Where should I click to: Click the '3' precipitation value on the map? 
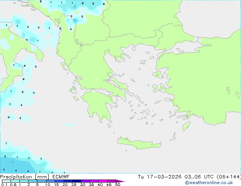(83, 3)
